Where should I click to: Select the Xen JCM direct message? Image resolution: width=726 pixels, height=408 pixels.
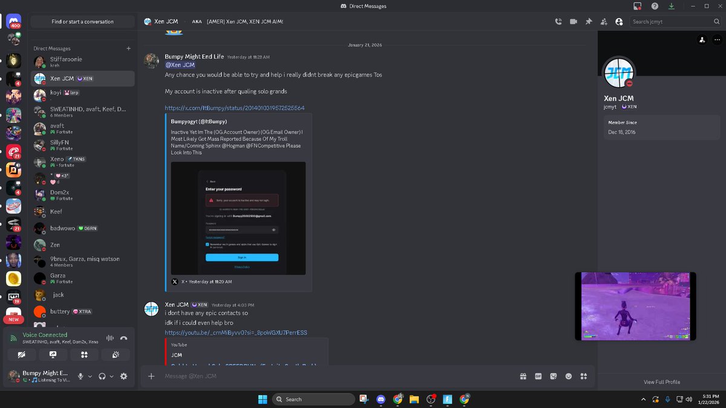[x=82, y=79]
